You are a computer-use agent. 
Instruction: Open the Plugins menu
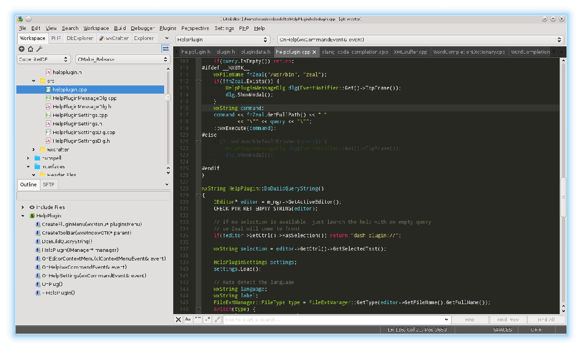point(168,28)
